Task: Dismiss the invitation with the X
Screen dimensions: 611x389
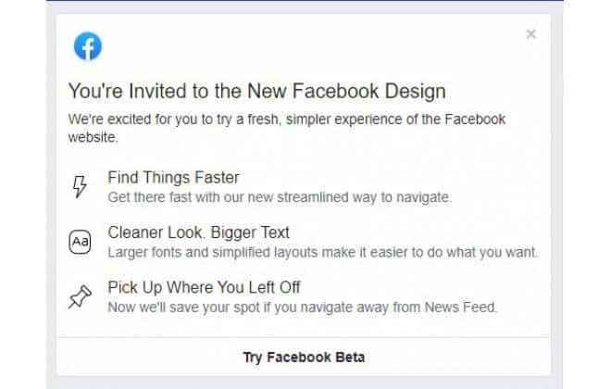Action: click(530, 34)
